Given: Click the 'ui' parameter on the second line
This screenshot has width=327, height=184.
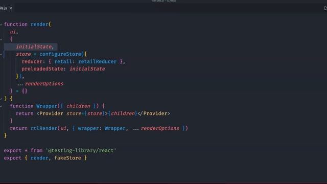Looking at the screenshot, I should (x=13, y=32).
